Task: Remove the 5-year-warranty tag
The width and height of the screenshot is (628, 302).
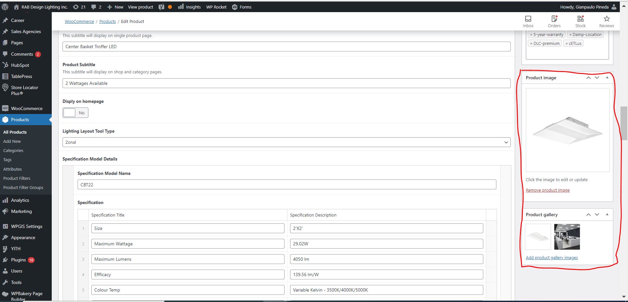Action: (x=531, y=35)
